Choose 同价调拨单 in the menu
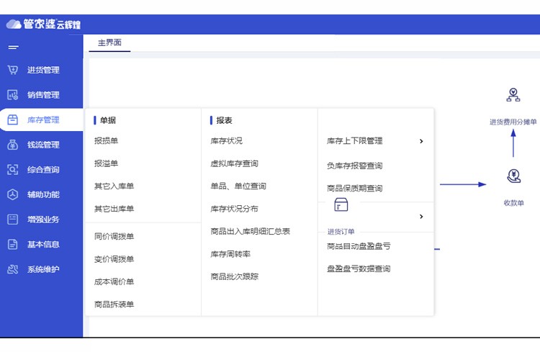Viewport: 540px width, 352px height. pos(114,236)
